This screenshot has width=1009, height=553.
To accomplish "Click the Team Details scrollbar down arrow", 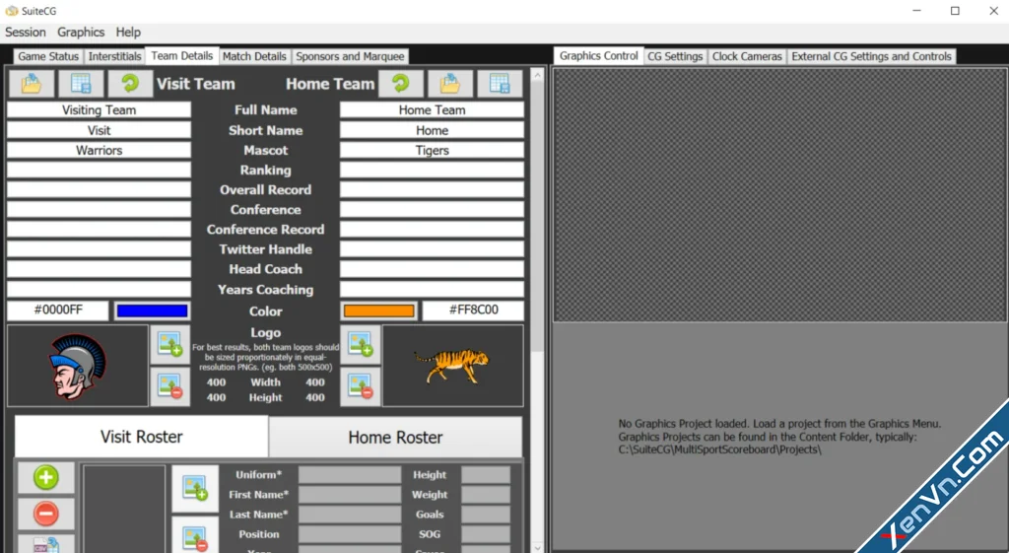I will pos(538,547).
